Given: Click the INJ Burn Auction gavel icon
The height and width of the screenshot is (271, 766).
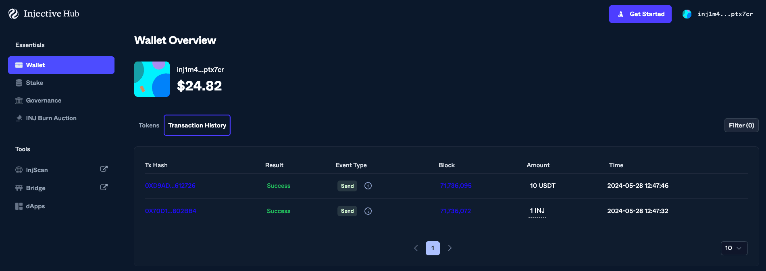Looking at the screenshot, I should (x=19, y=118).
